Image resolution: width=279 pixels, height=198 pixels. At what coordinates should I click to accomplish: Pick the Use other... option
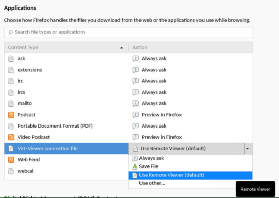click(x=152, y=183)
